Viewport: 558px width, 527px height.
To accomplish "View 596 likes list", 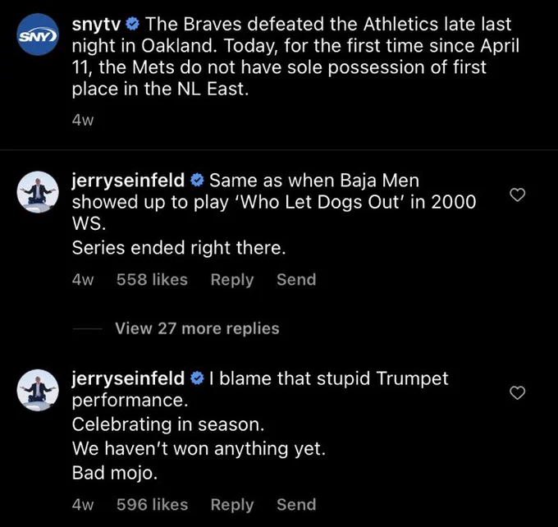I will [x=152, y=505].
